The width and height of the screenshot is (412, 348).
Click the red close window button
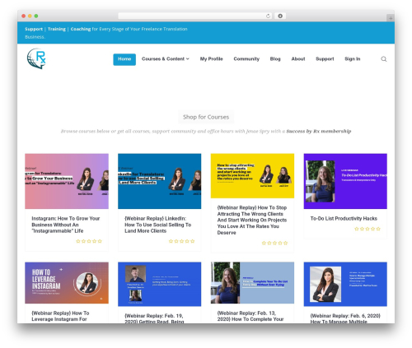tap(24, 16)
